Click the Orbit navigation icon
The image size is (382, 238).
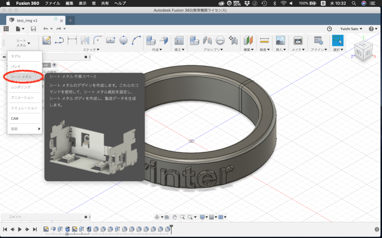click(157, 217)
